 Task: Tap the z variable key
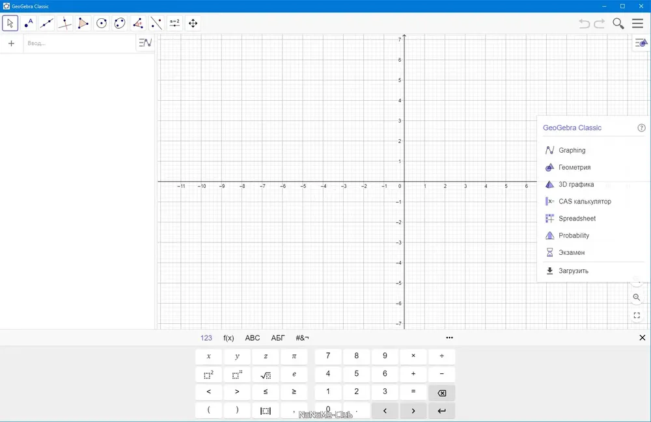[266, 356]
